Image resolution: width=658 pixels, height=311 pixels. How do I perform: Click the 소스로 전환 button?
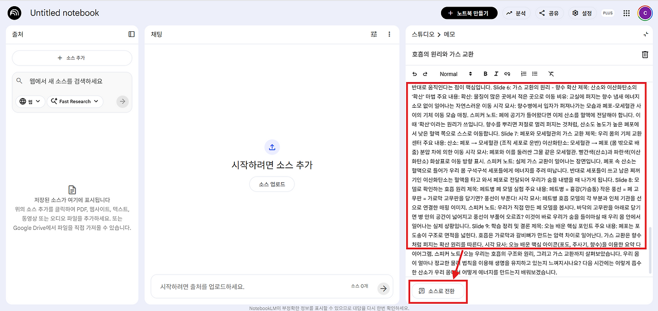(x=438, y=291)
